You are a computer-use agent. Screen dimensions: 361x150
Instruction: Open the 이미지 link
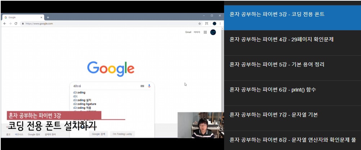tap(197, 32)
